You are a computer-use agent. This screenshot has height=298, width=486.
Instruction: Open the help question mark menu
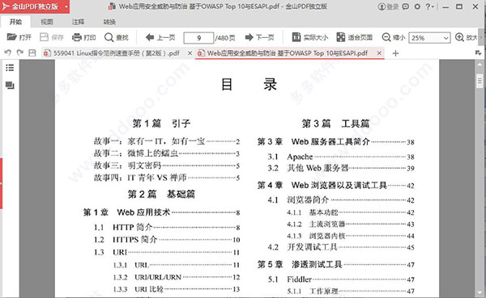(429, 6)
